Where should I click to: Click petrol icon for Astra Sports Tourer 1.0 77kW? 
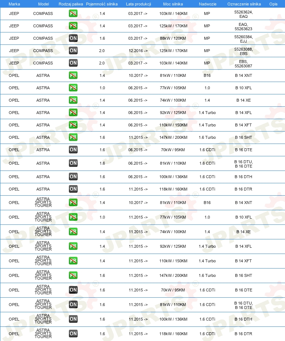click(x=73, y=217)
